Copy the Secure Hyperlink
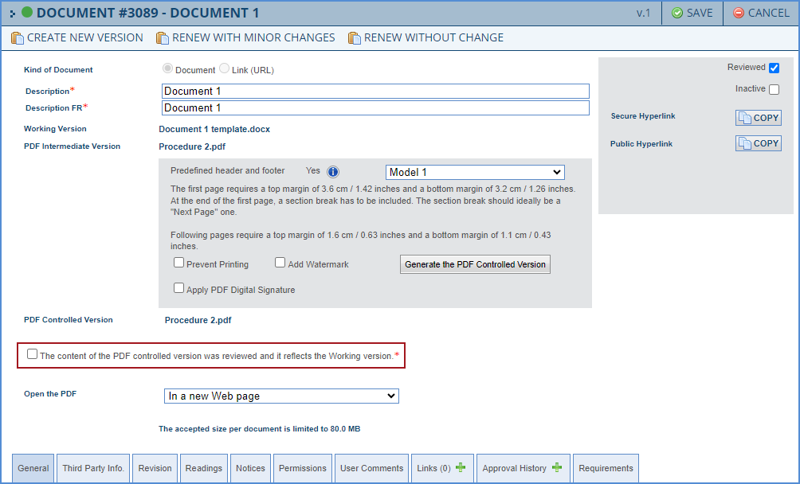Image resolution: width=800 pixels, height=484 pixels. tap(758, 118)
